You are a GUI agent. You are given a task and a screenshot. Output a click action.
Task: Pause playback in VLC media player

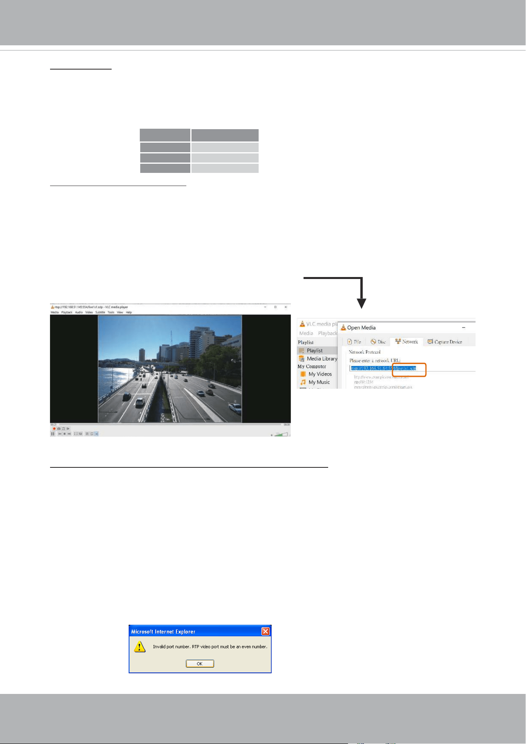pos(52,434)
